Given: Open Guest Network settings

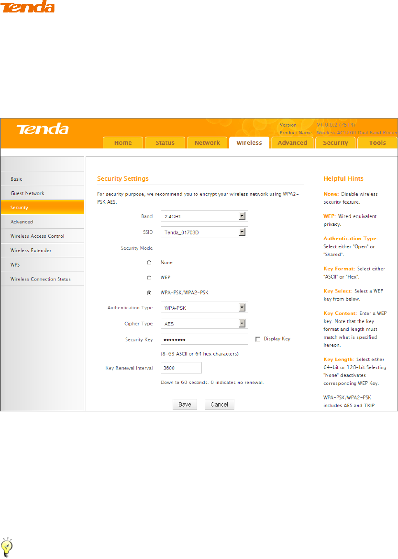Looking at the screenshot, I should [42, 193].
